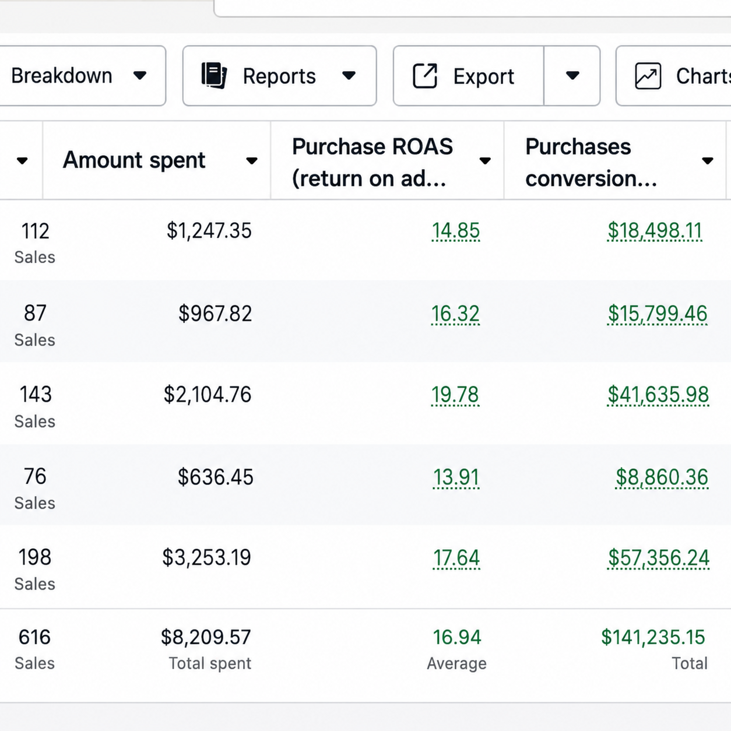Screen dimensions: 731x731
Task: Open Purchases conversion column menu arrow
Action: (708, 161)
